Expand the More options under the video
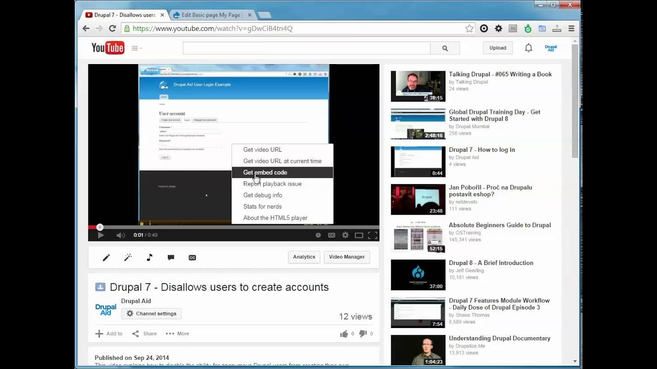657x369 pixels. [177, 334]
